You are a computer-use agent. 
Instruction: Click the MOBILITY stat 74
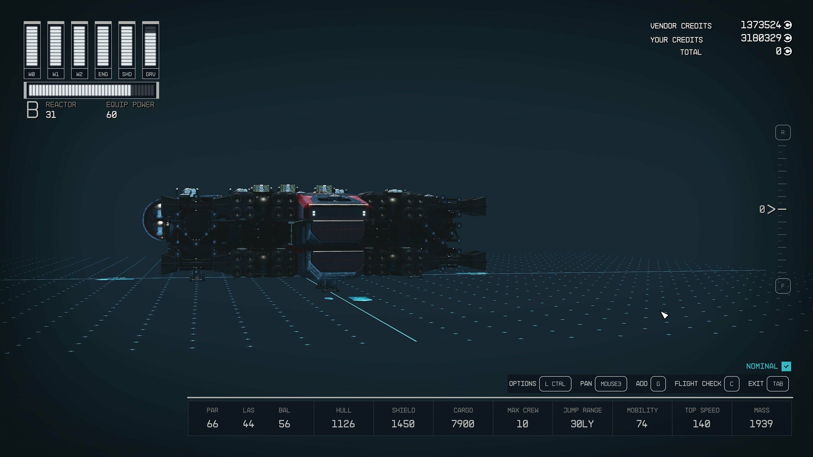pyautogui.click(x=642, y=418)
